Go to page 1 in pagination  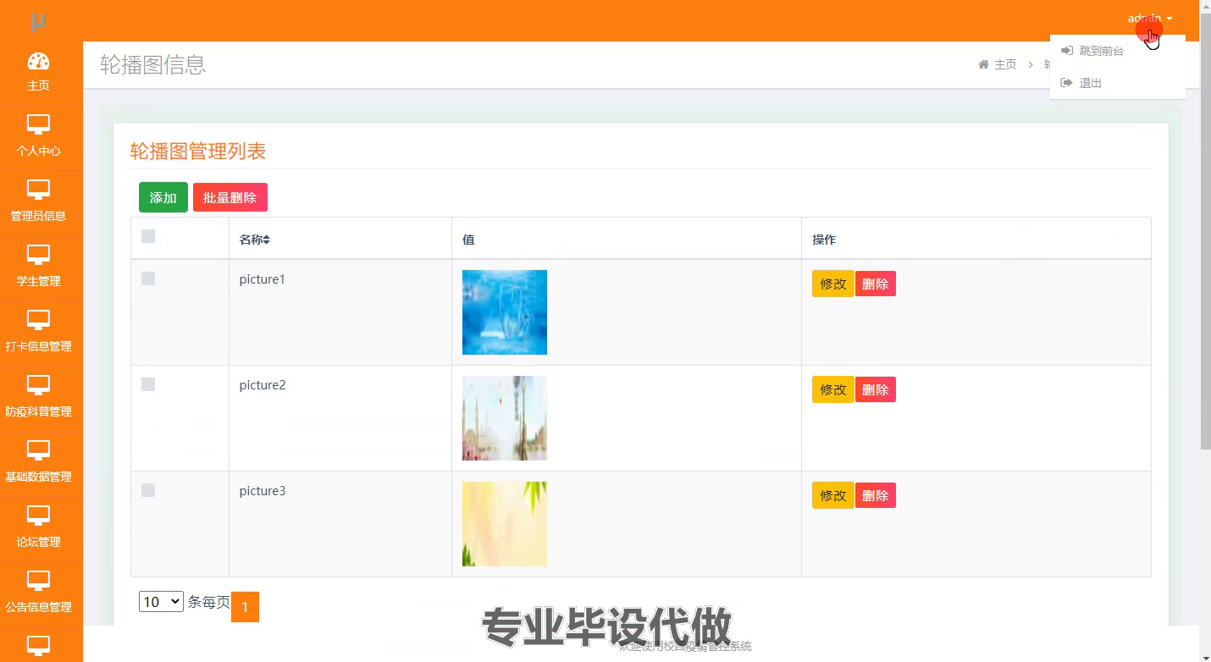coord(245,607)
